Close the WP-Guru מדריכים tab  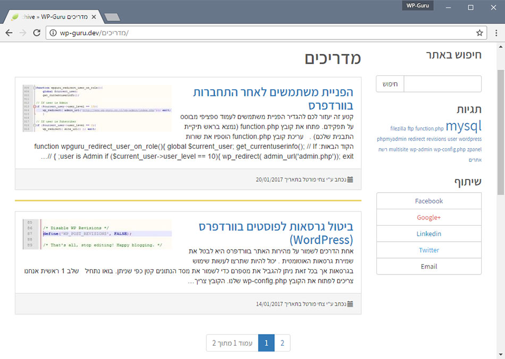click(x=94, y=16)
